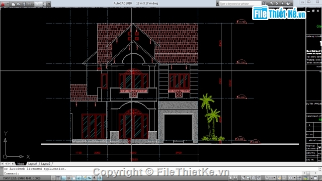Expand the quick access toolbar customize arrow
Viewport: 322px width, 181px height.
pyautogui.click(x=49, y=4)
